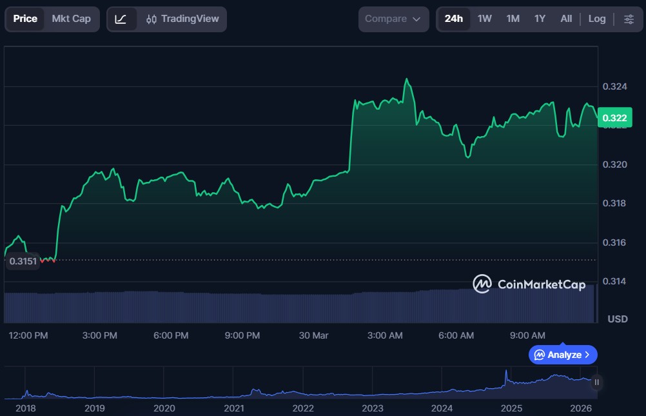Expand the Compare dropdown

(393, 19)
